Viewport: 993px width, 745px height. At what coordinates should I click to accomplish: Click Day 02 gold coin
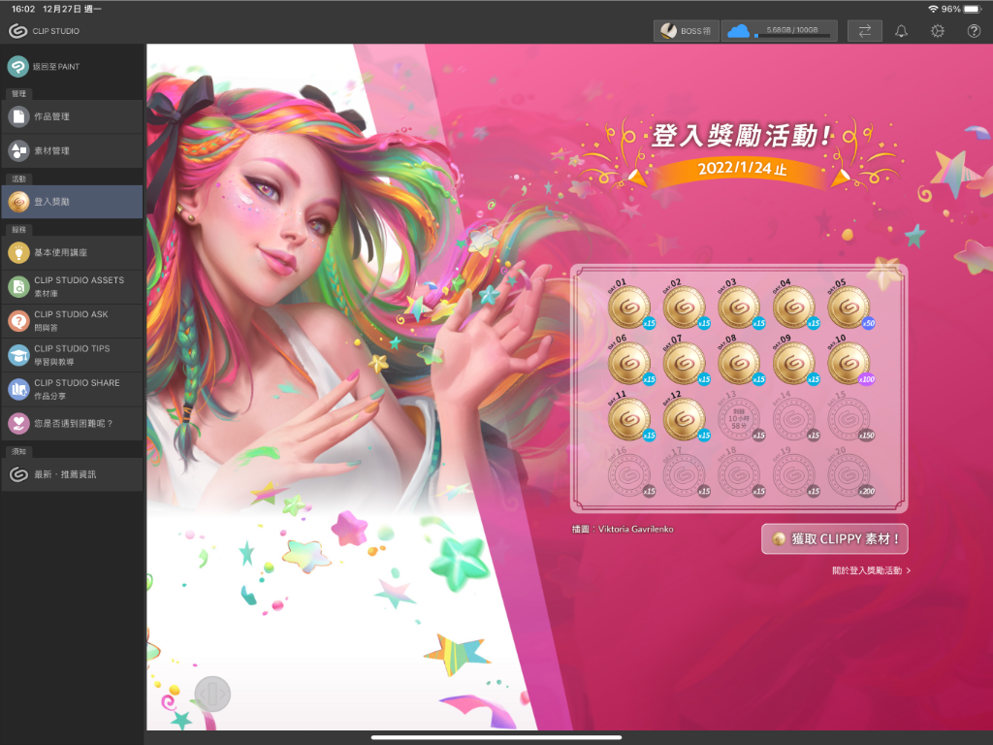pyautogui.click(x=684, y=308)
